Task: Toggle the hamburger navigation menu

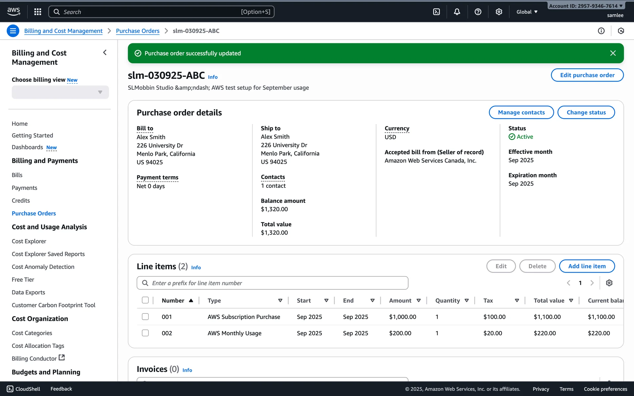Action: (13, 31)
